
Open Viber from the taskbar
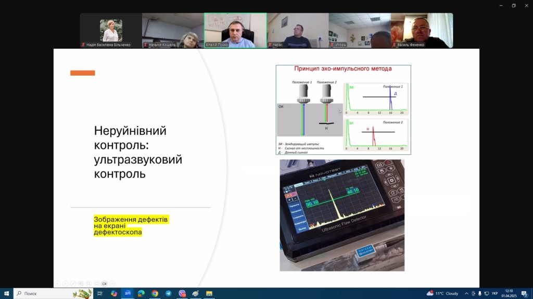182,293
